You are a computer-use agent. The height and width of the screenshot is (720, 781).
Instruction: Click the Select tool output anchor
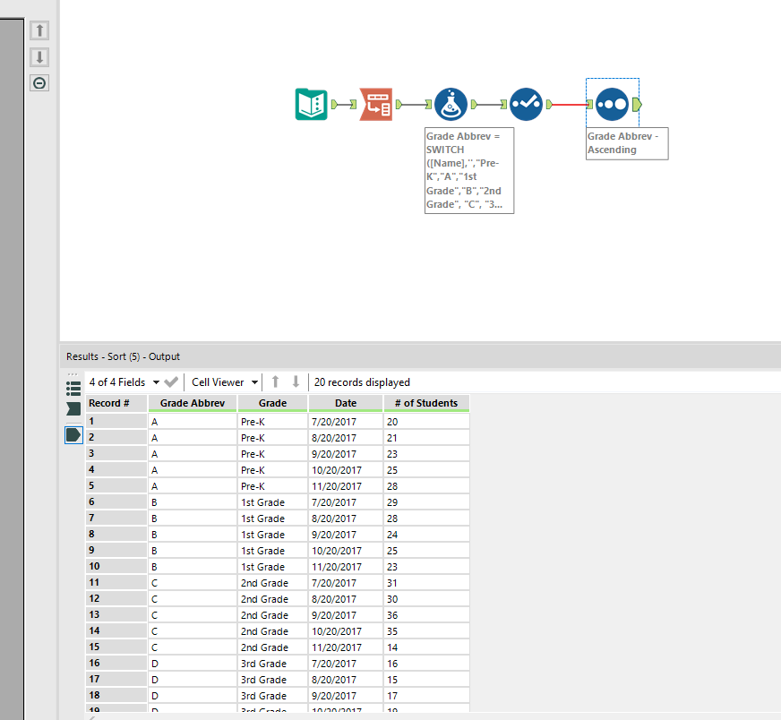pos(549,105)
